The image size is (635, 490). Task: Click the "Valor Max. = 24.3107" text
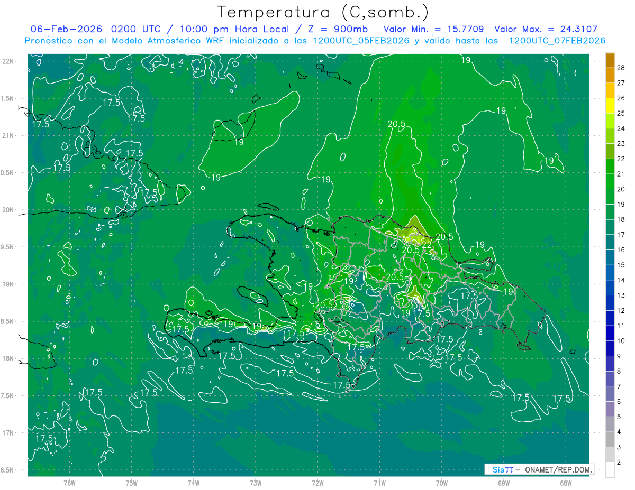click(x=546, y=29)
